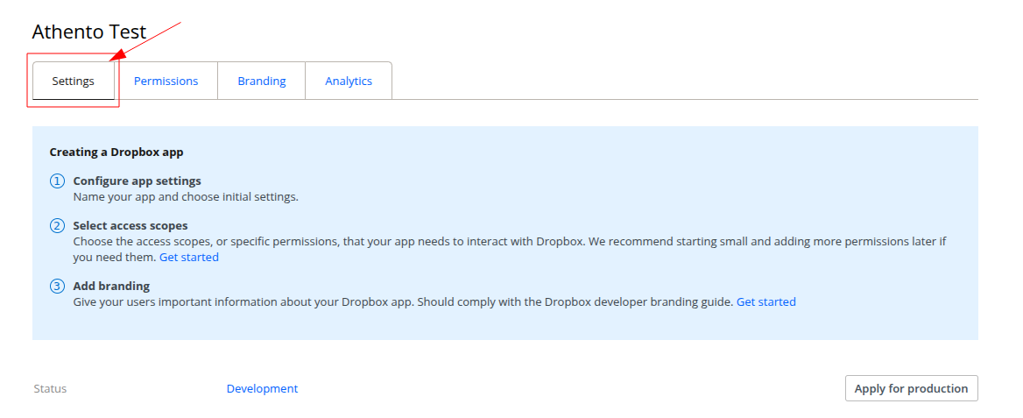Click the 'Give your users important information' text
Screen dimensions: 1023x418
pos(402,302)
